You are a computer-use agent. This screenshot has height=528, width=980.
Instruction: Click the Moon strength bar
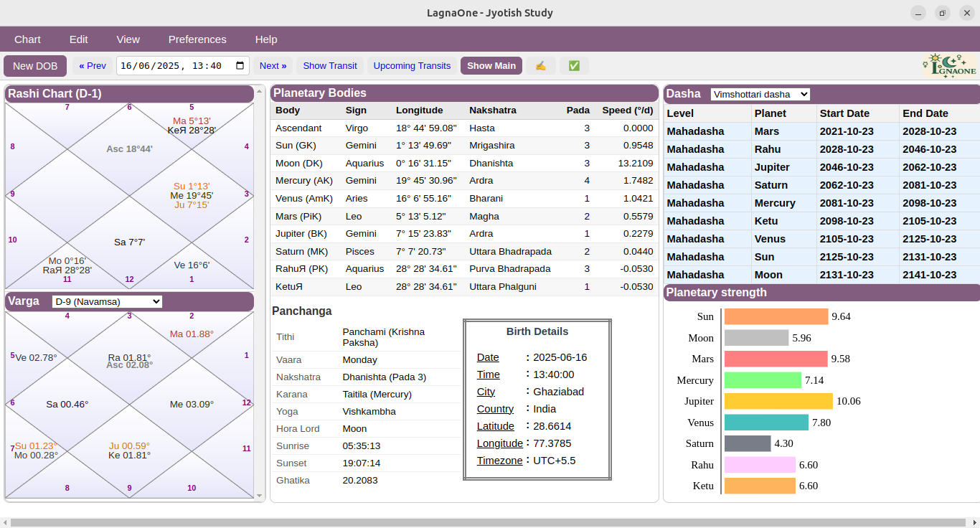point(756,338)
